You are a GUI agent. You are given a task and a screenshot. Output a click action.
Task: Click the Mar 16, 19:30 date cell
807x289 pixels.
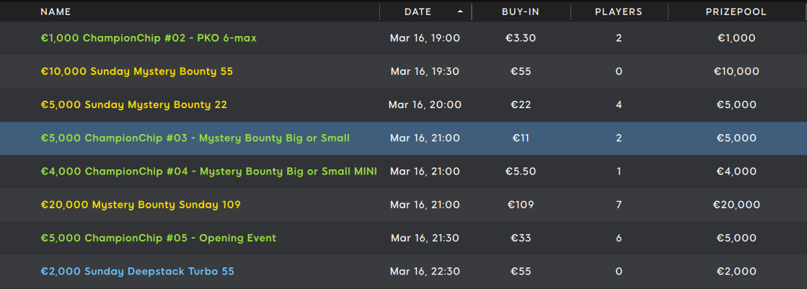point(425,71)
